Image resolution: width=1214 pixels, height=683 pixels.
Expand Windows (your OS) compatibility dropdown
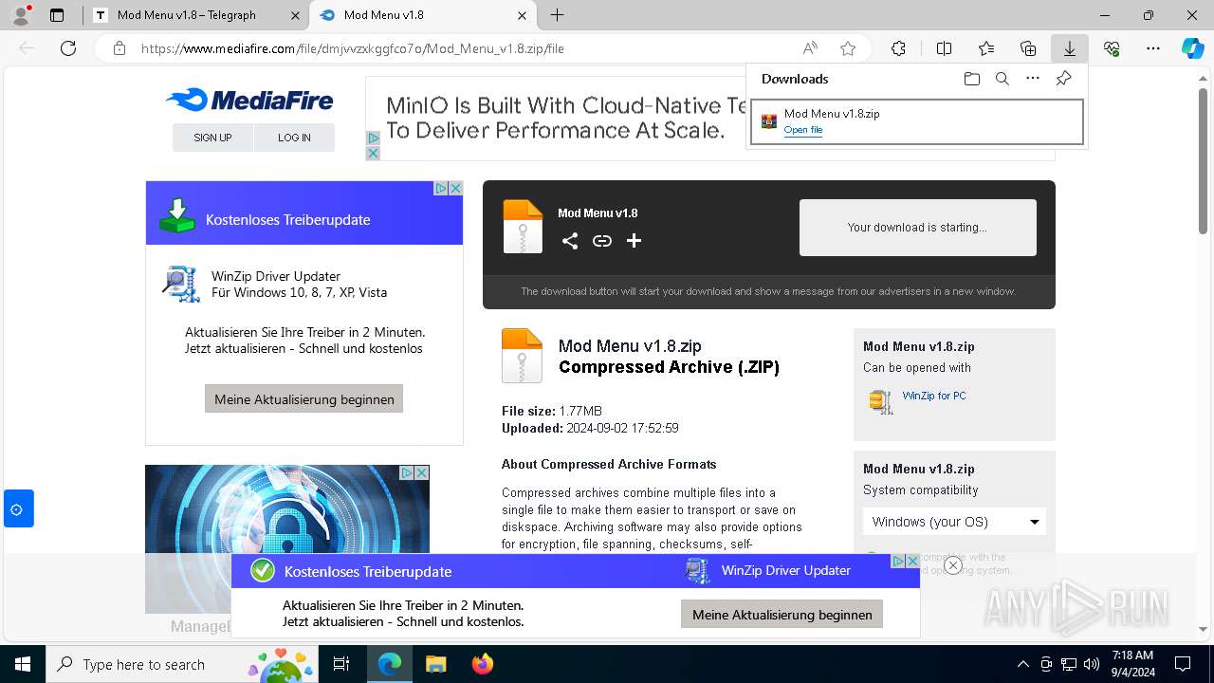tap(954, 522)
